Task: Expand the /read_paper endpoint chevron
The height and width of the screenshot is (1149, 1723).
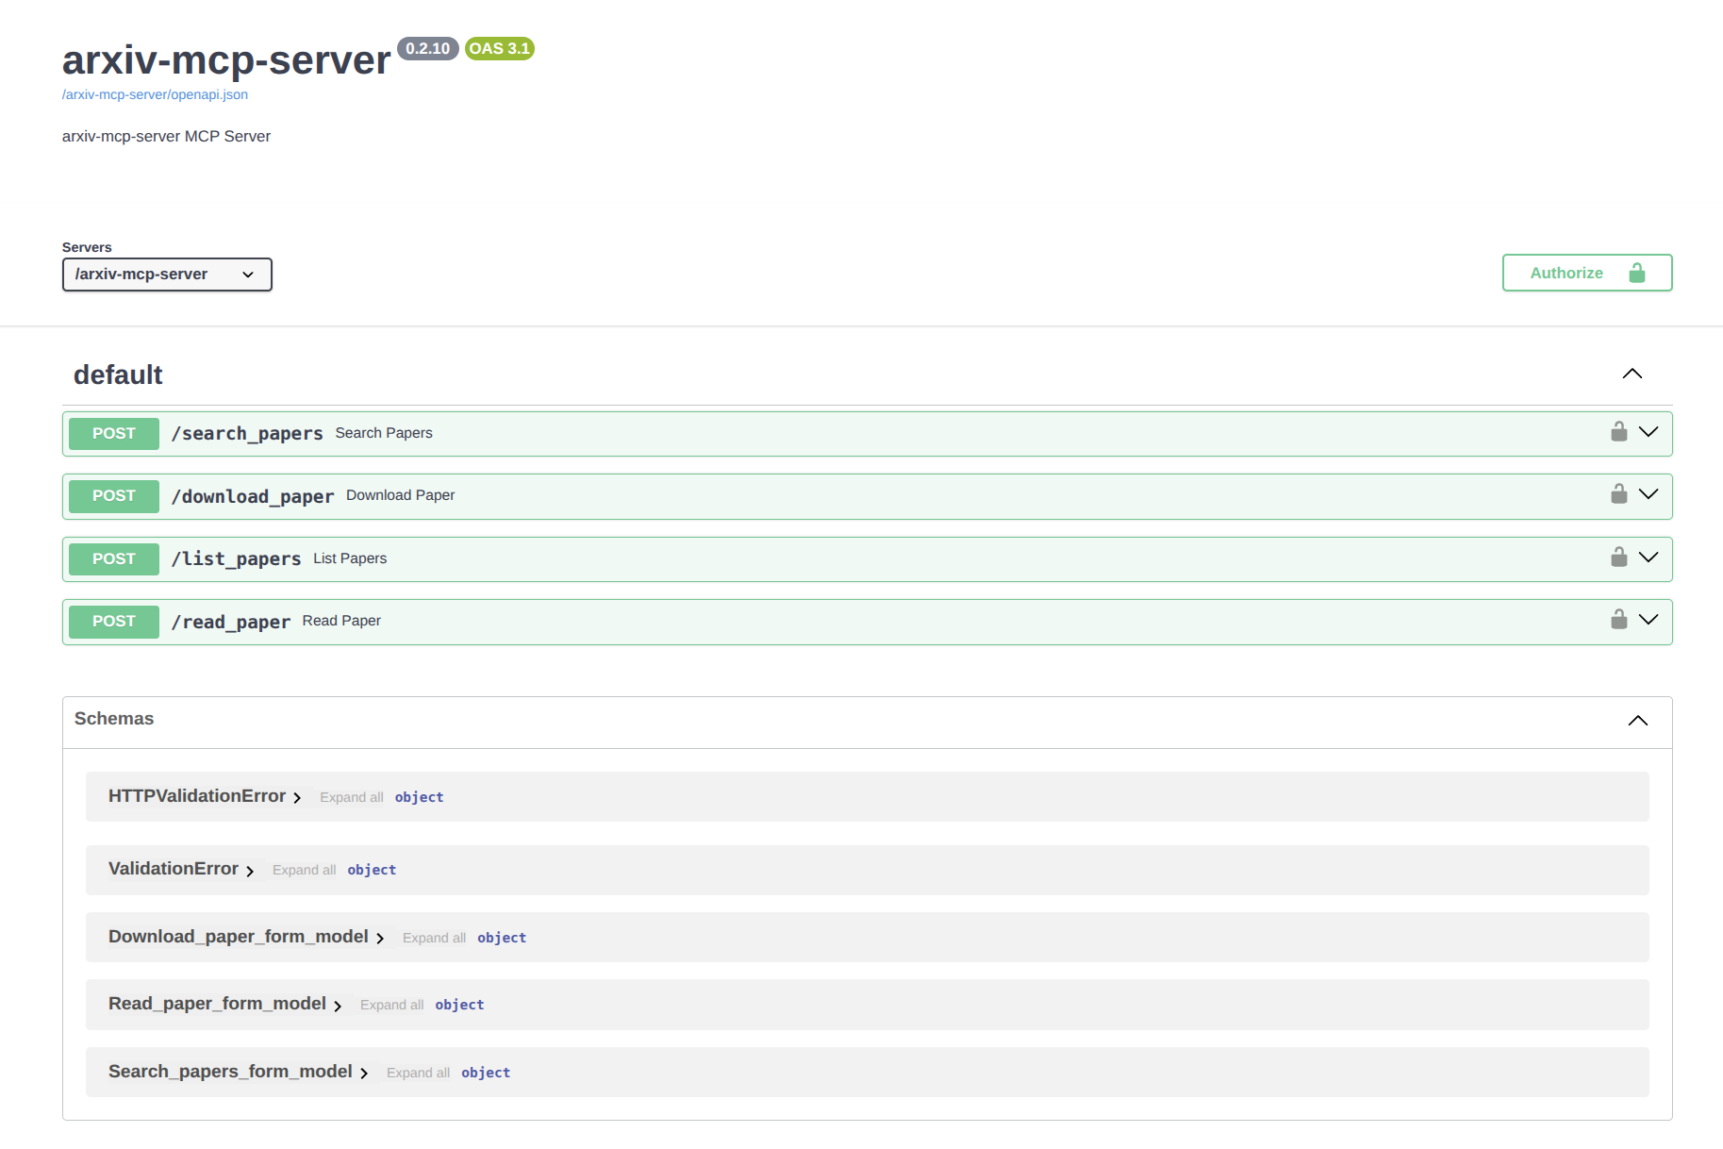Action: pos(1648,620)
